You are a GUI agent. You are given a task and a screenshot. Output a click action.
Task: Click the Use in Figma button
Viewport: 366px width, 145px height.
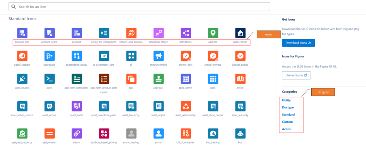[296, 75]
